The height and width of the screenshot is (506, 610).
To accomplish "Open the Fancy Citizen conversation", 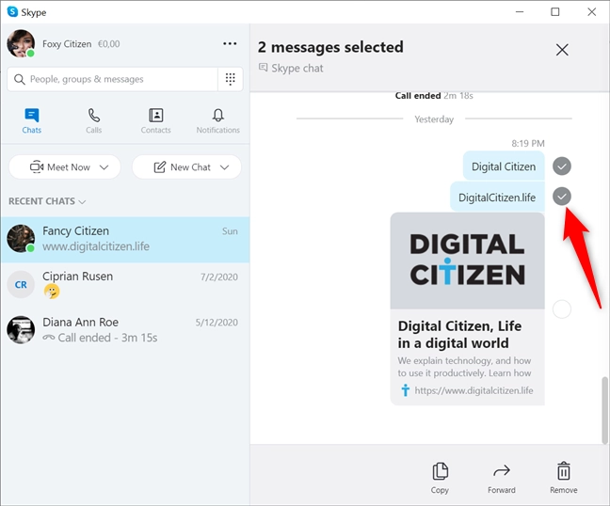I will click(x=125, y=240).
